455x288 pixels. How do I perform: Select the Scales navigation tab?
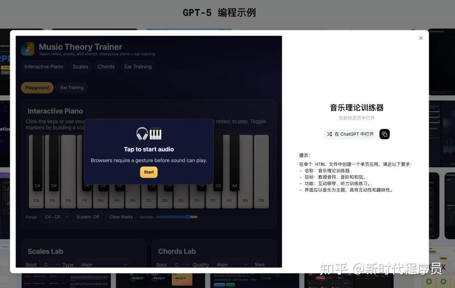point(80,67)
